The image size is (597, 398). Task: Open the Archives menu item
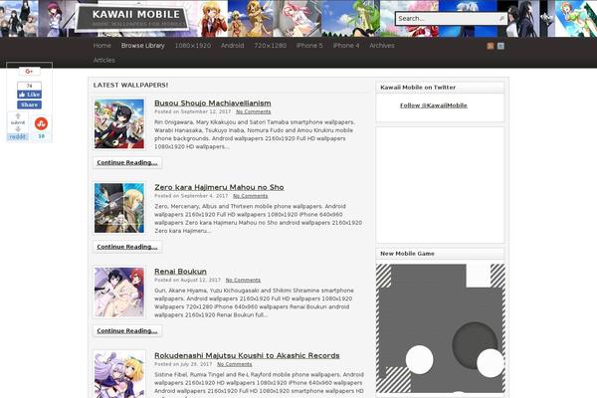click(382, 46)
